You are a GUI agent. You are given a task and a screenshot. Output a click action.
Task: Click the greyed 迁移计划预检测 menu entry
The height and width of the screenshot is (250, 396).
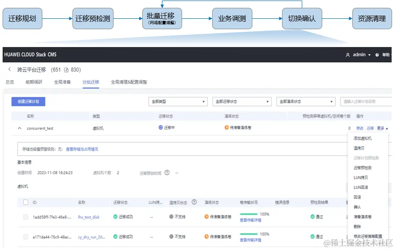[366, 158]
